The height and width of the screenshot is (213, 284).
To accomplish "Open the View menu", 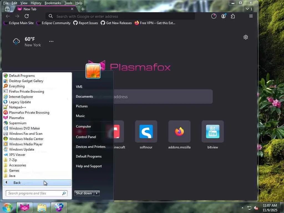I will (24, 3).
